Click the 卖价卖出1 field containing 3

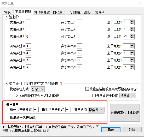(x=79, y=46)
